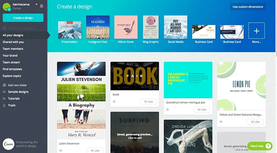This screenshot has width=277, height=153.
Task: Click comment icon on Julien Stevenson card
Action: (x=61, y=150)
